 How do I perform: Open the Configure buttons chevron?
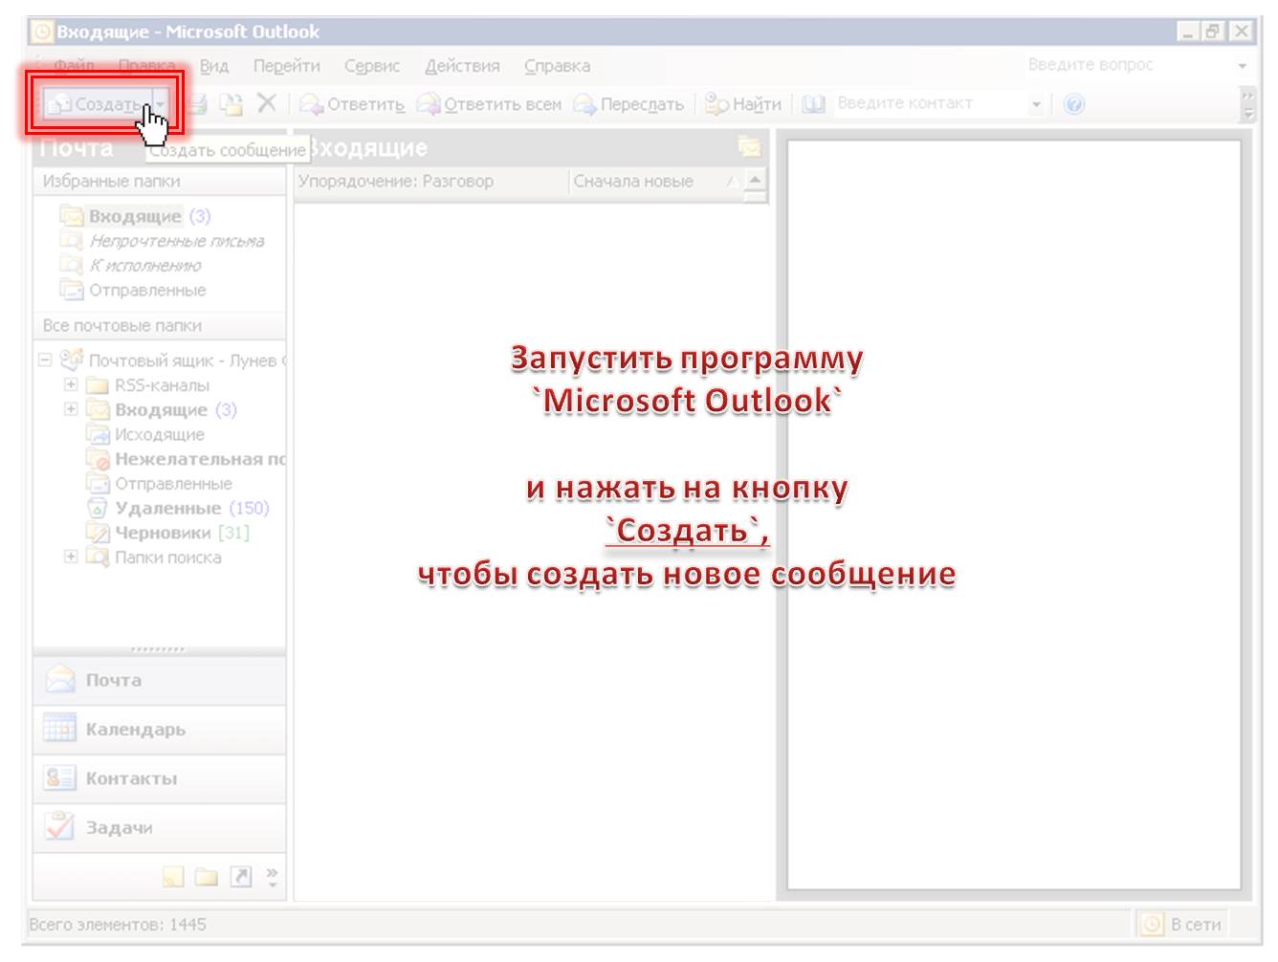pos(272,877)
